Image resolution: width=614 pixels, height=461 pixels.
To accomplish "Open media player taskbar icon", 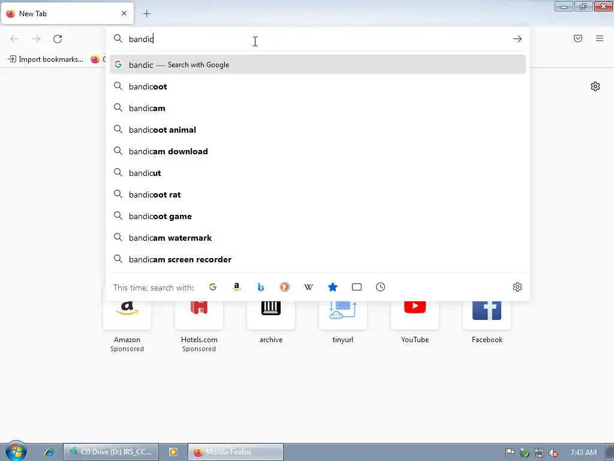I will click(173, 452).
